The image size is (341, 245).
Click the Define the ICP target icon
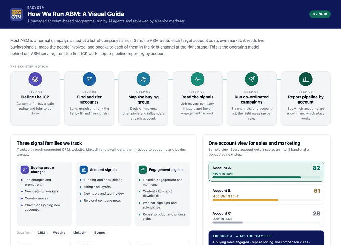[35, 79]
